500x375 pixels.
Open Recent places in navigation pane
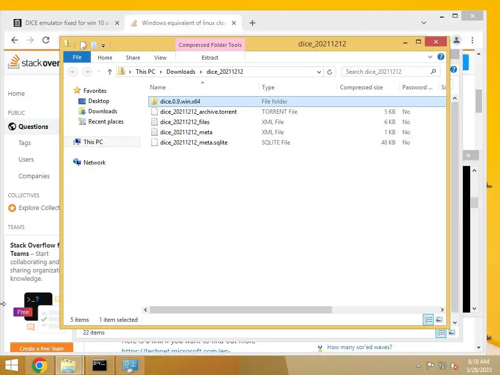[x=106, y=122]
